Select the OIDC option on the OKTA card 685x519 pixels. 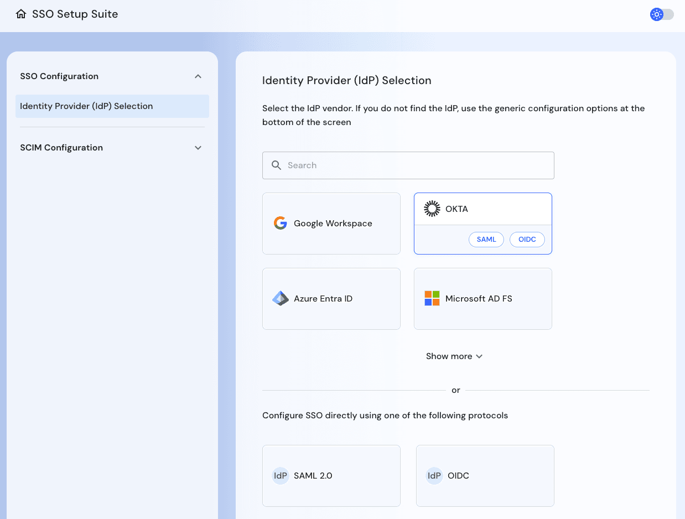pos(527,239)
